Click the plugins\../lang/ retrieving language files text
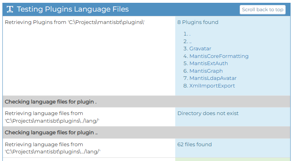Image resolution: width=293 pixels, height=161 pixels. (x=52, y=148)
